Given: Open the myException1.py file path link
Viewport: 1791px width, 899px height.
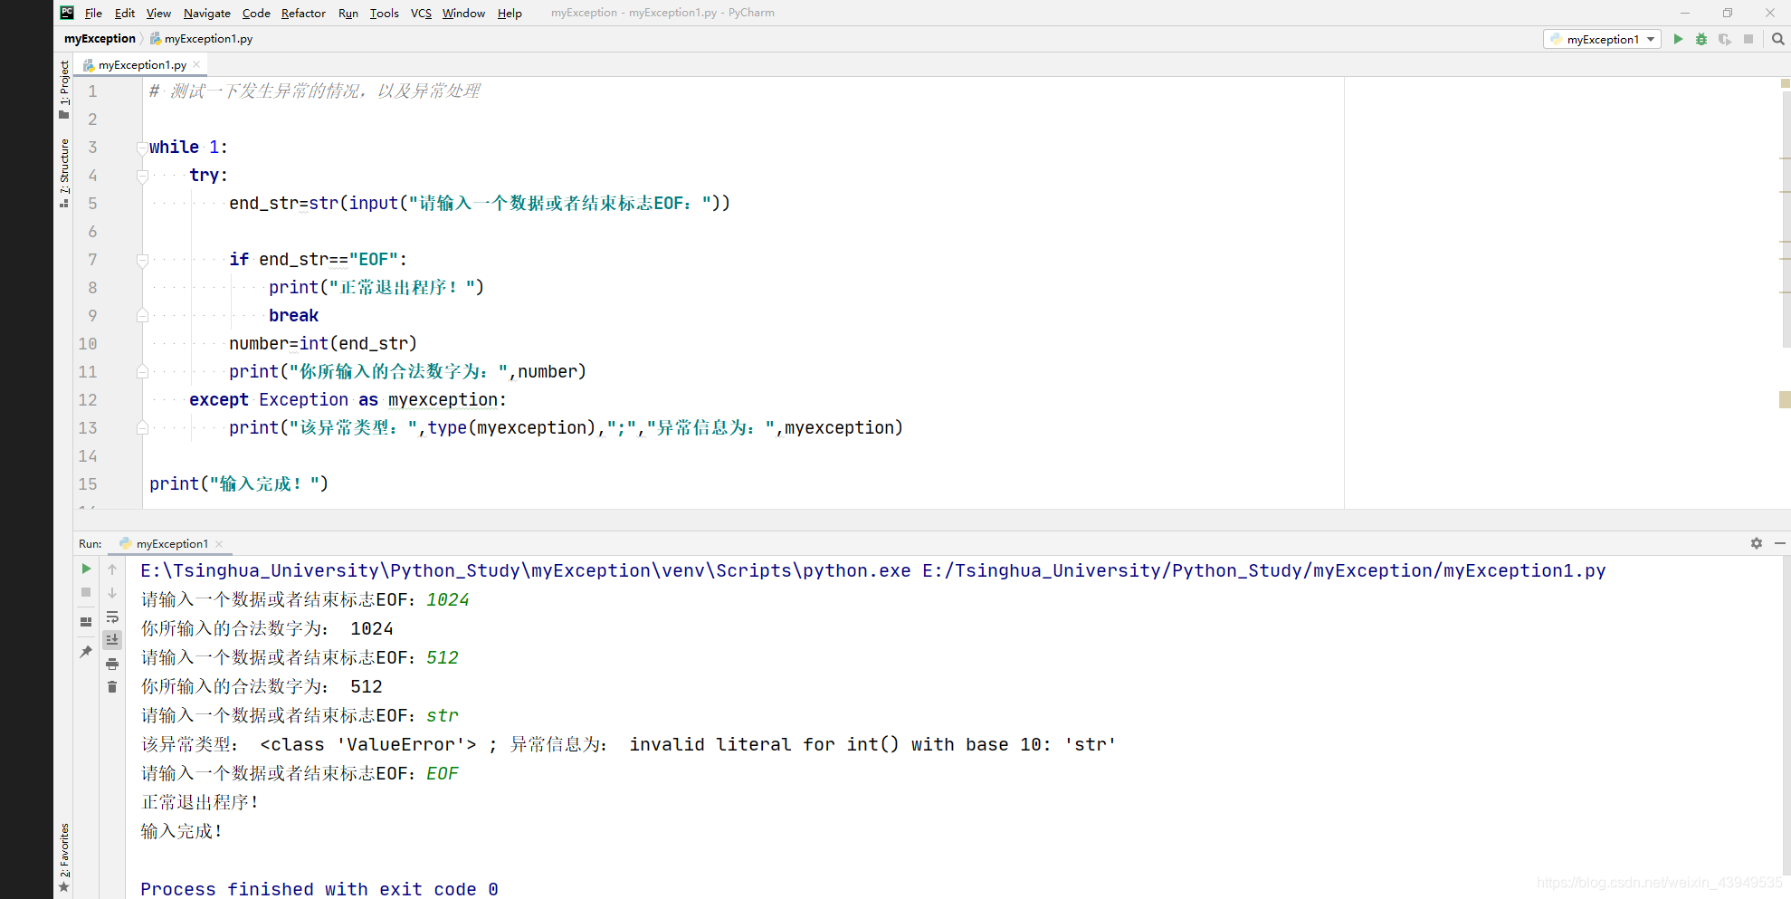Looking at the screenshot, I should (x=1263, y=570).
